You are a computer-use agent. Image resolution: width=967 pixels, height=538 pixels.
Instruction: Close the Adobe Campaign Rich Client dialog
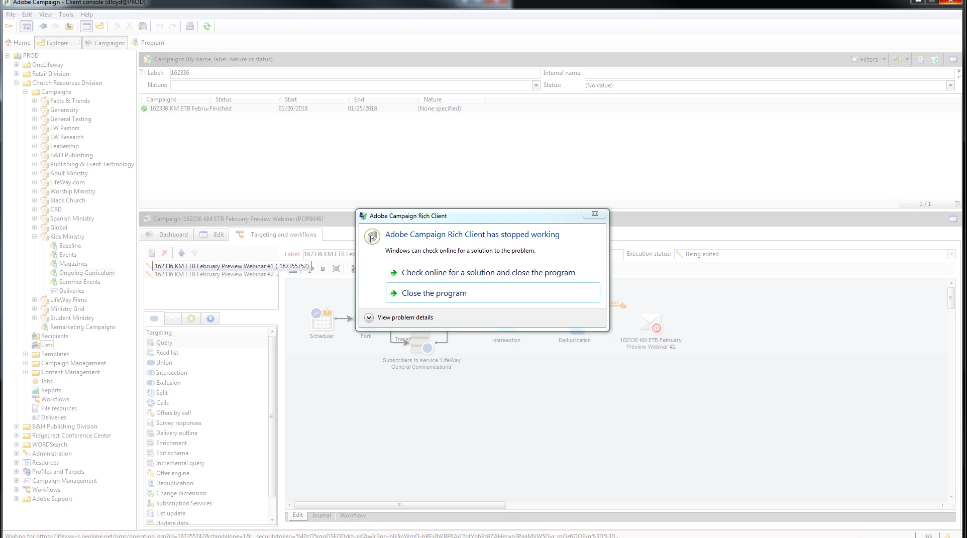[x=595, y=214]
